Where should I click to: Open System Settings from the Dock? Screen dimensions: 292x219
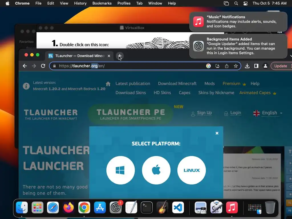(115, 208)
